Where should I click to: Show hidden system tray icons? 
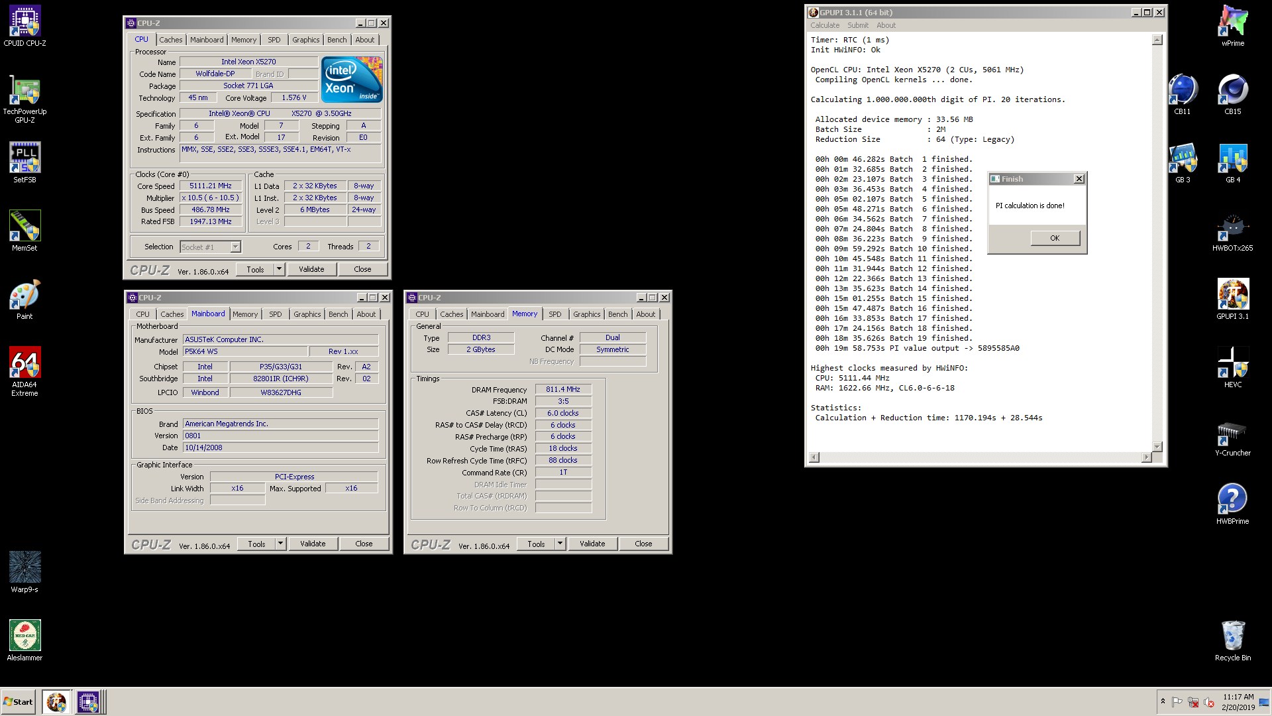[1163, 701]
